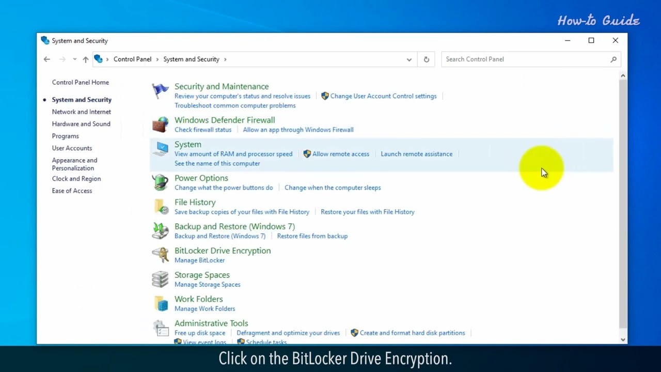Click the Administrative Tools icon
Viewport: 661px width, 372px height.
[161, 328]
